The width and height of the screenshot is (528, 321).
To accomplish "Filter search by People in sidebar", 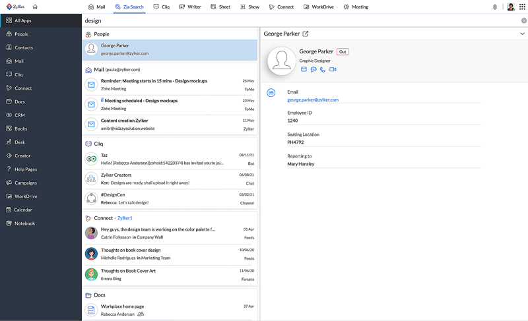I will tap(41, 34).
